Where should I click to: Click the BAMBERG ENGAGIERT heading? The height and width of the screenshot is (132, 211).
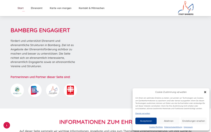click(x=40, y=30)
